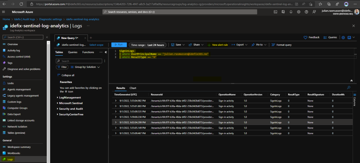This screenshot has width=360, height=163.
Task: Open the Help question mark icon
Action: 306,12
